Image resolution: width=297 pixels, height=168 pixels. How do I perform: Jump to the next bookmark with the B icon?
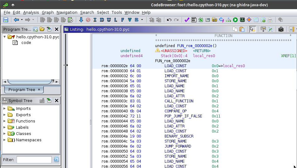(x=137, y=20)
